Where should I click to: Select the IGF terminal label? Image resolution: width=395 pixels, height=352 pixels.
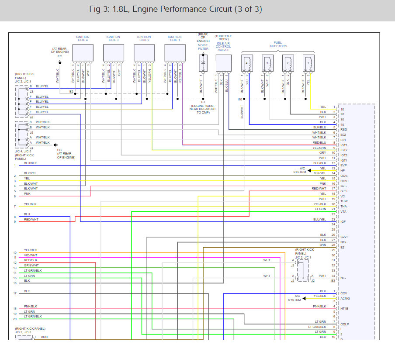(343, 222)
